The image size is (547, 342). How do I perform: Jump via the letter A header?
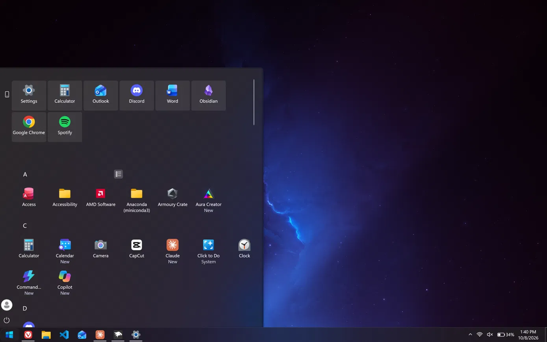click(25, 175)
